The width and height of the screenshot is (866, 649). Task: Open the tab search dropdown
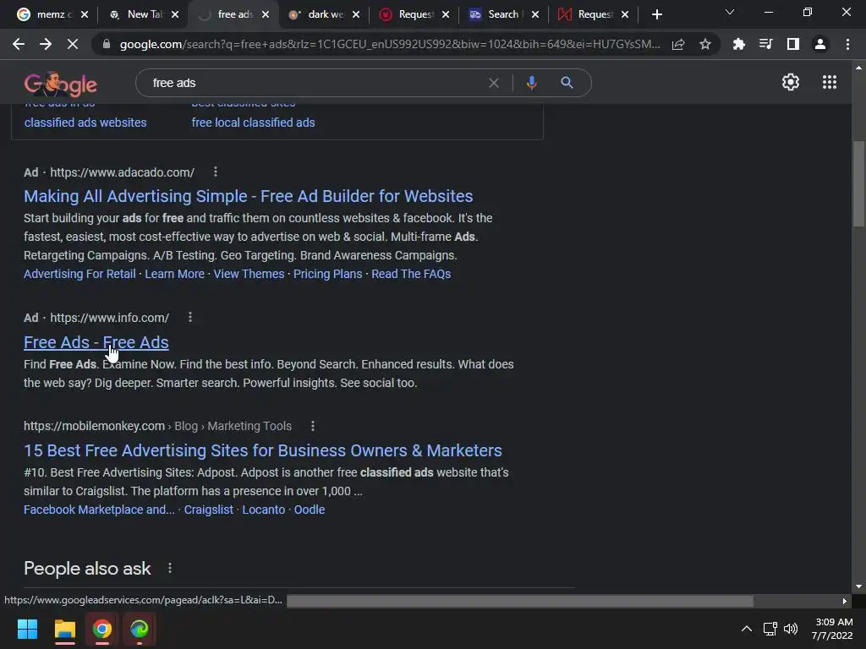(730, 12)
